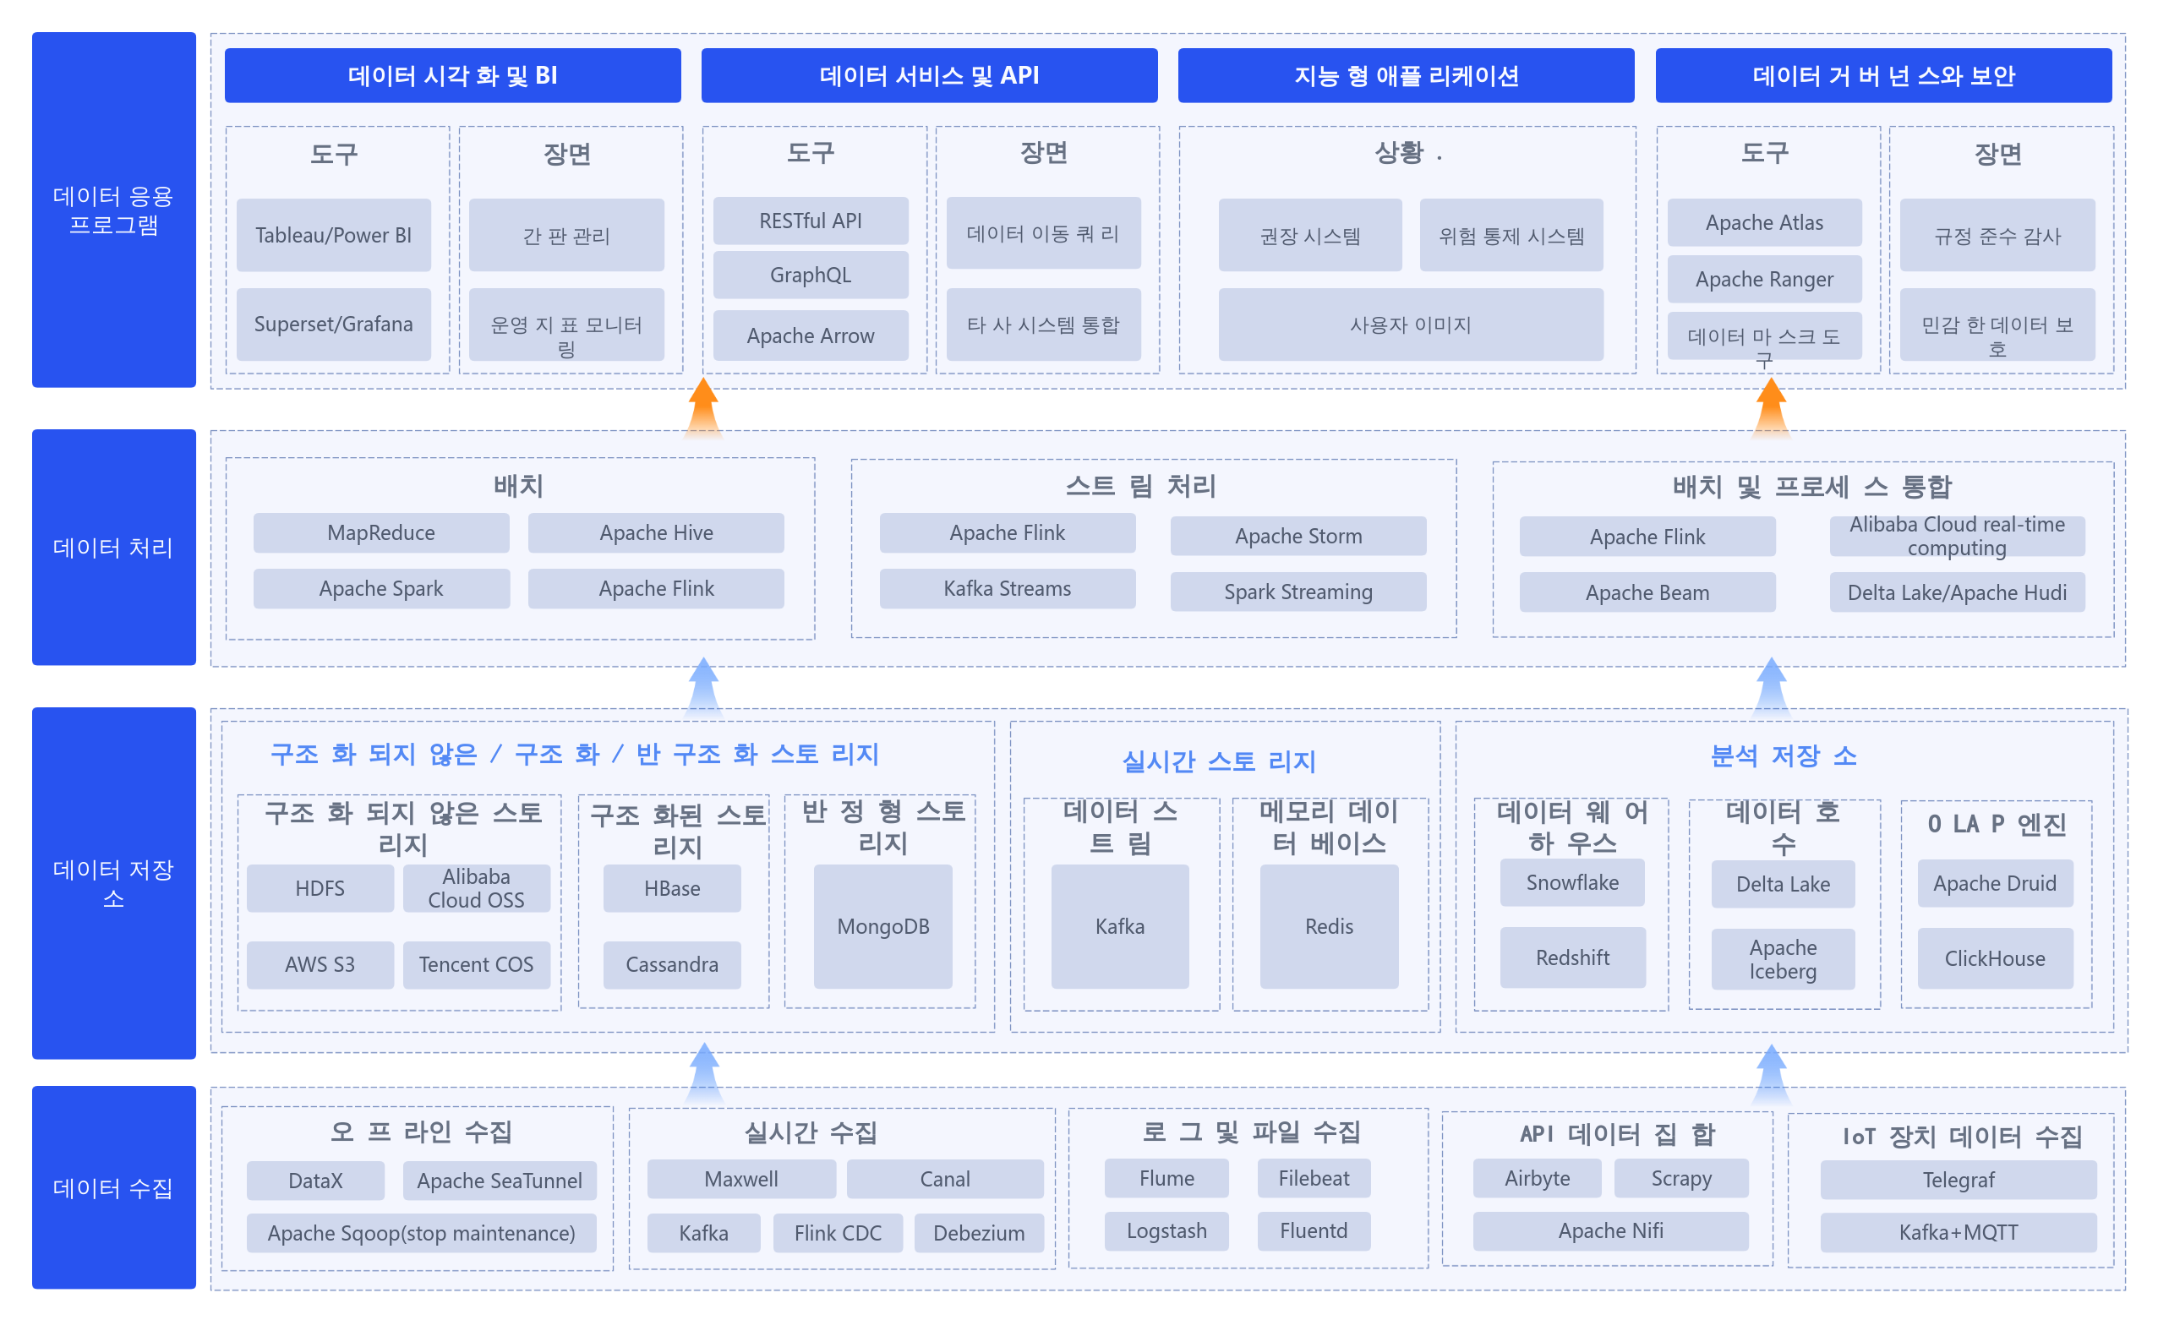Select Apache Flink in the '배치' group
This screenshot has width=2158, height=1320.
tap(656, 588)
